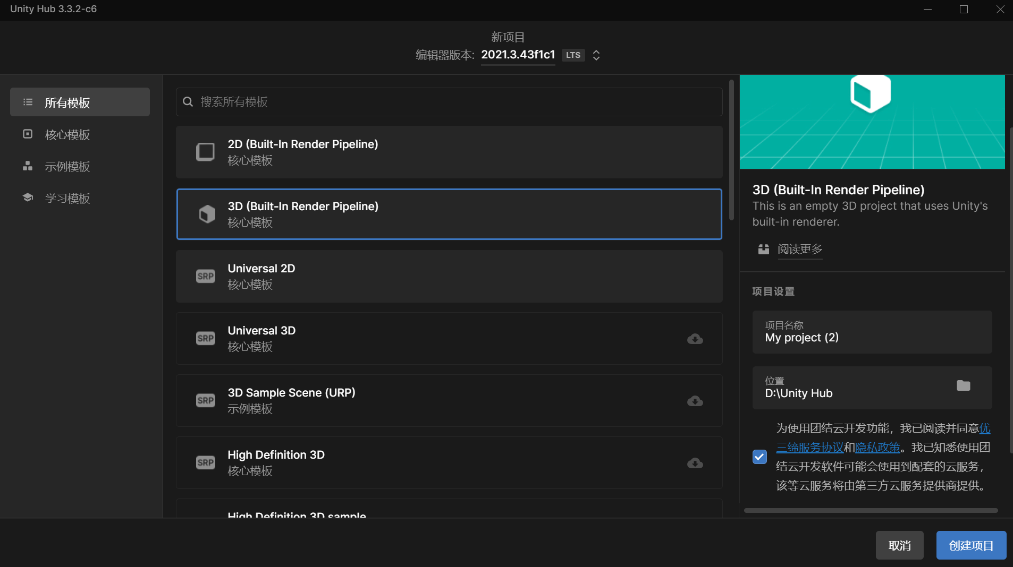The height and width of the screenshot is (567, 1013).
Task: Close the Unity Hub window
Action: point(1000,10)
